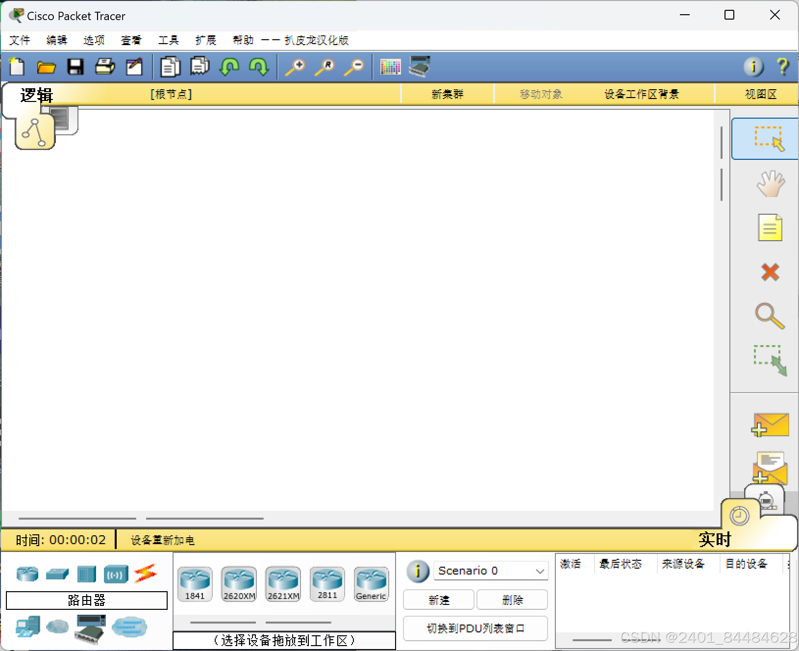
Task: Click the 删除 scenario button
Action: [x=512, y=600]
